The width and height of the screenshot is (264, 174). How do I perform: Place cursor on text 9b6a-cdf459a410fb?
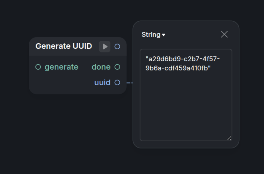[178, 68]
